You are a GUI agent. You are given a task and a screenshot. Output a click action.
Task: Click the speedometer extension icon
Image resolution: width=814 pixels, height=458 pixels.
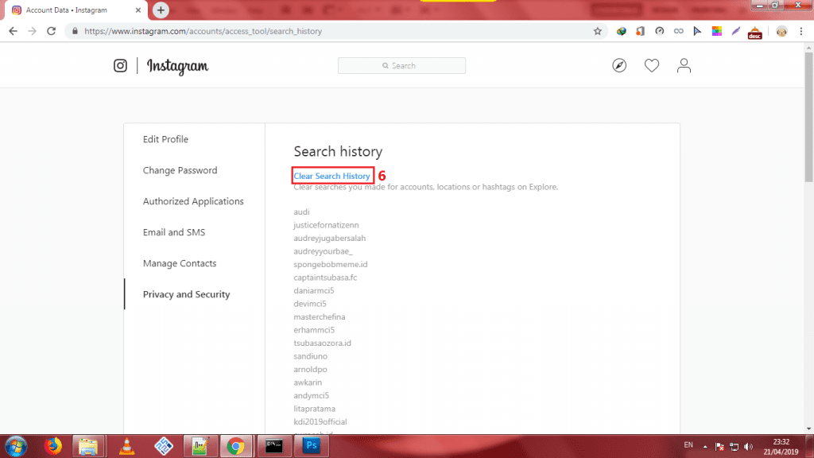pos(659,31)
